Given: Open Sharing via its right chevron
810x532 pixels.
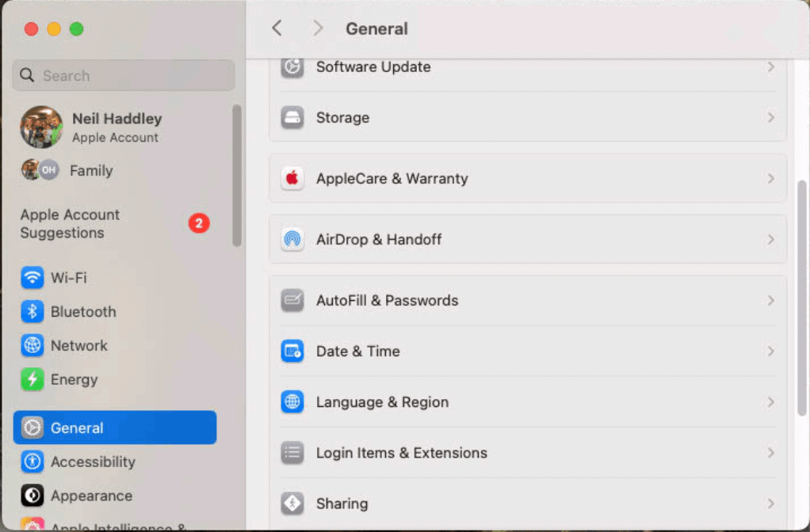Looking at the screenshot, I should tap(770, 503).
